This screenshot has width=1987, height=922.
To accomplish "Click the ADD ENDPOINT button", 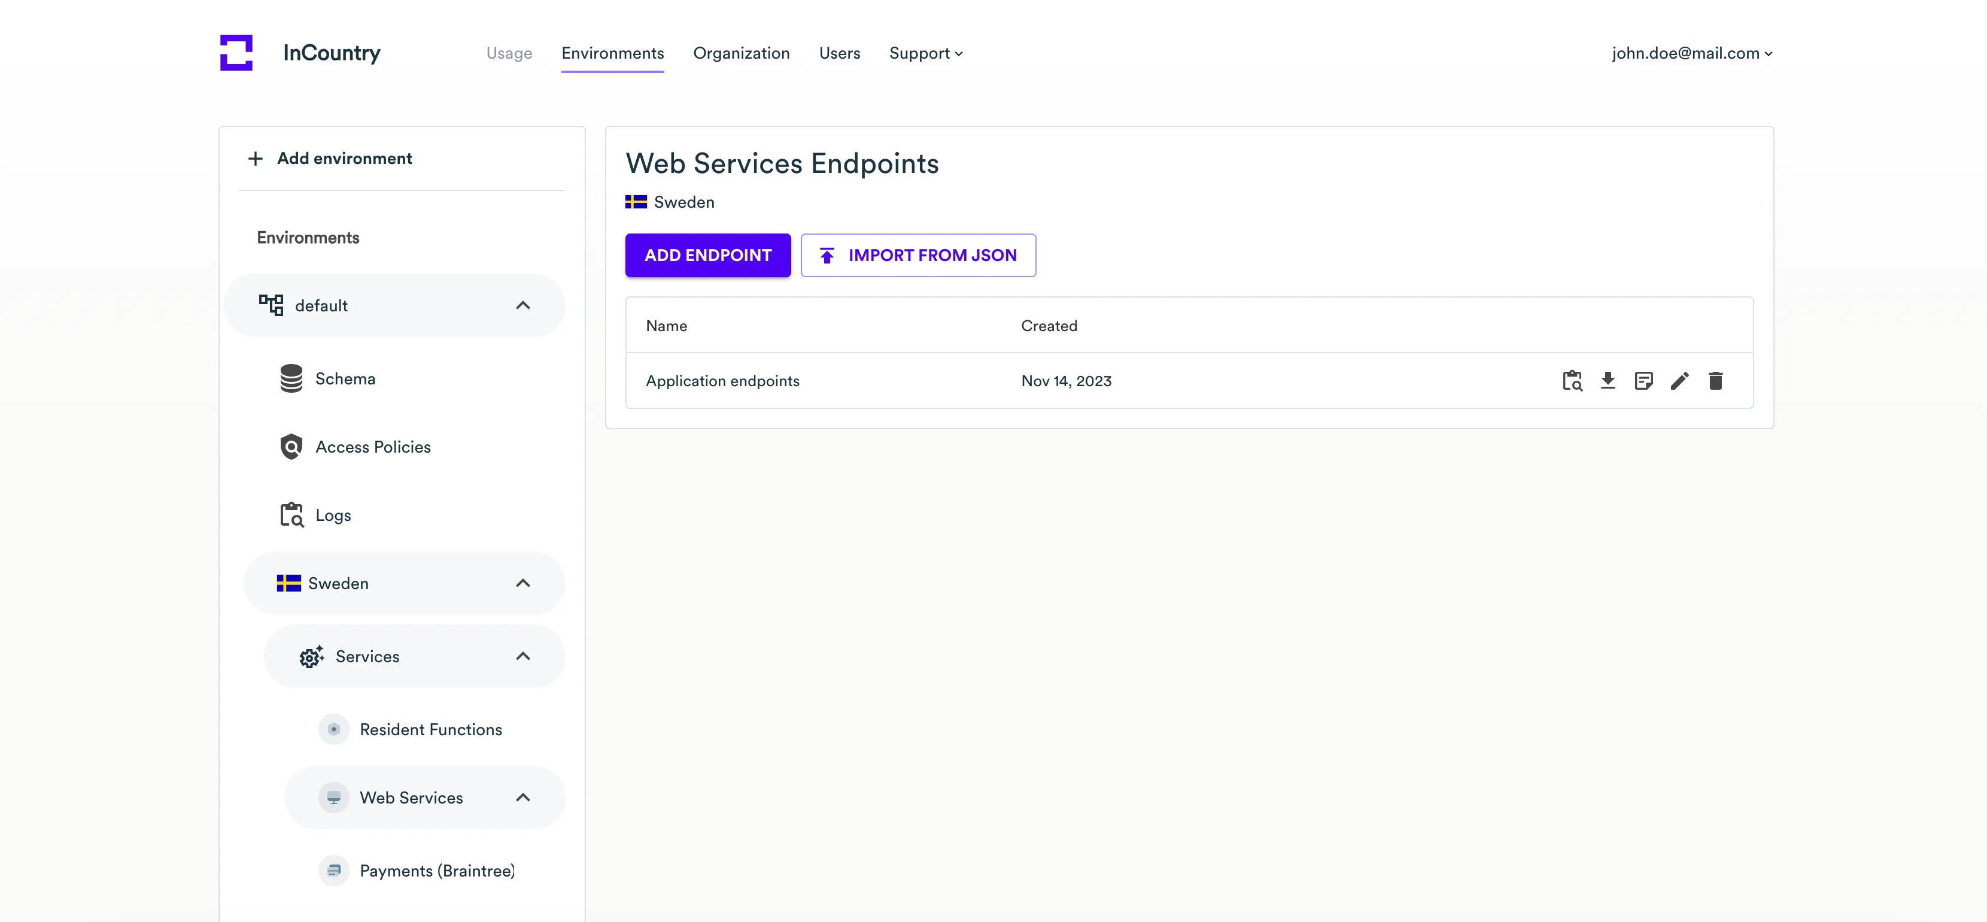I will click(x=707, y=256).
